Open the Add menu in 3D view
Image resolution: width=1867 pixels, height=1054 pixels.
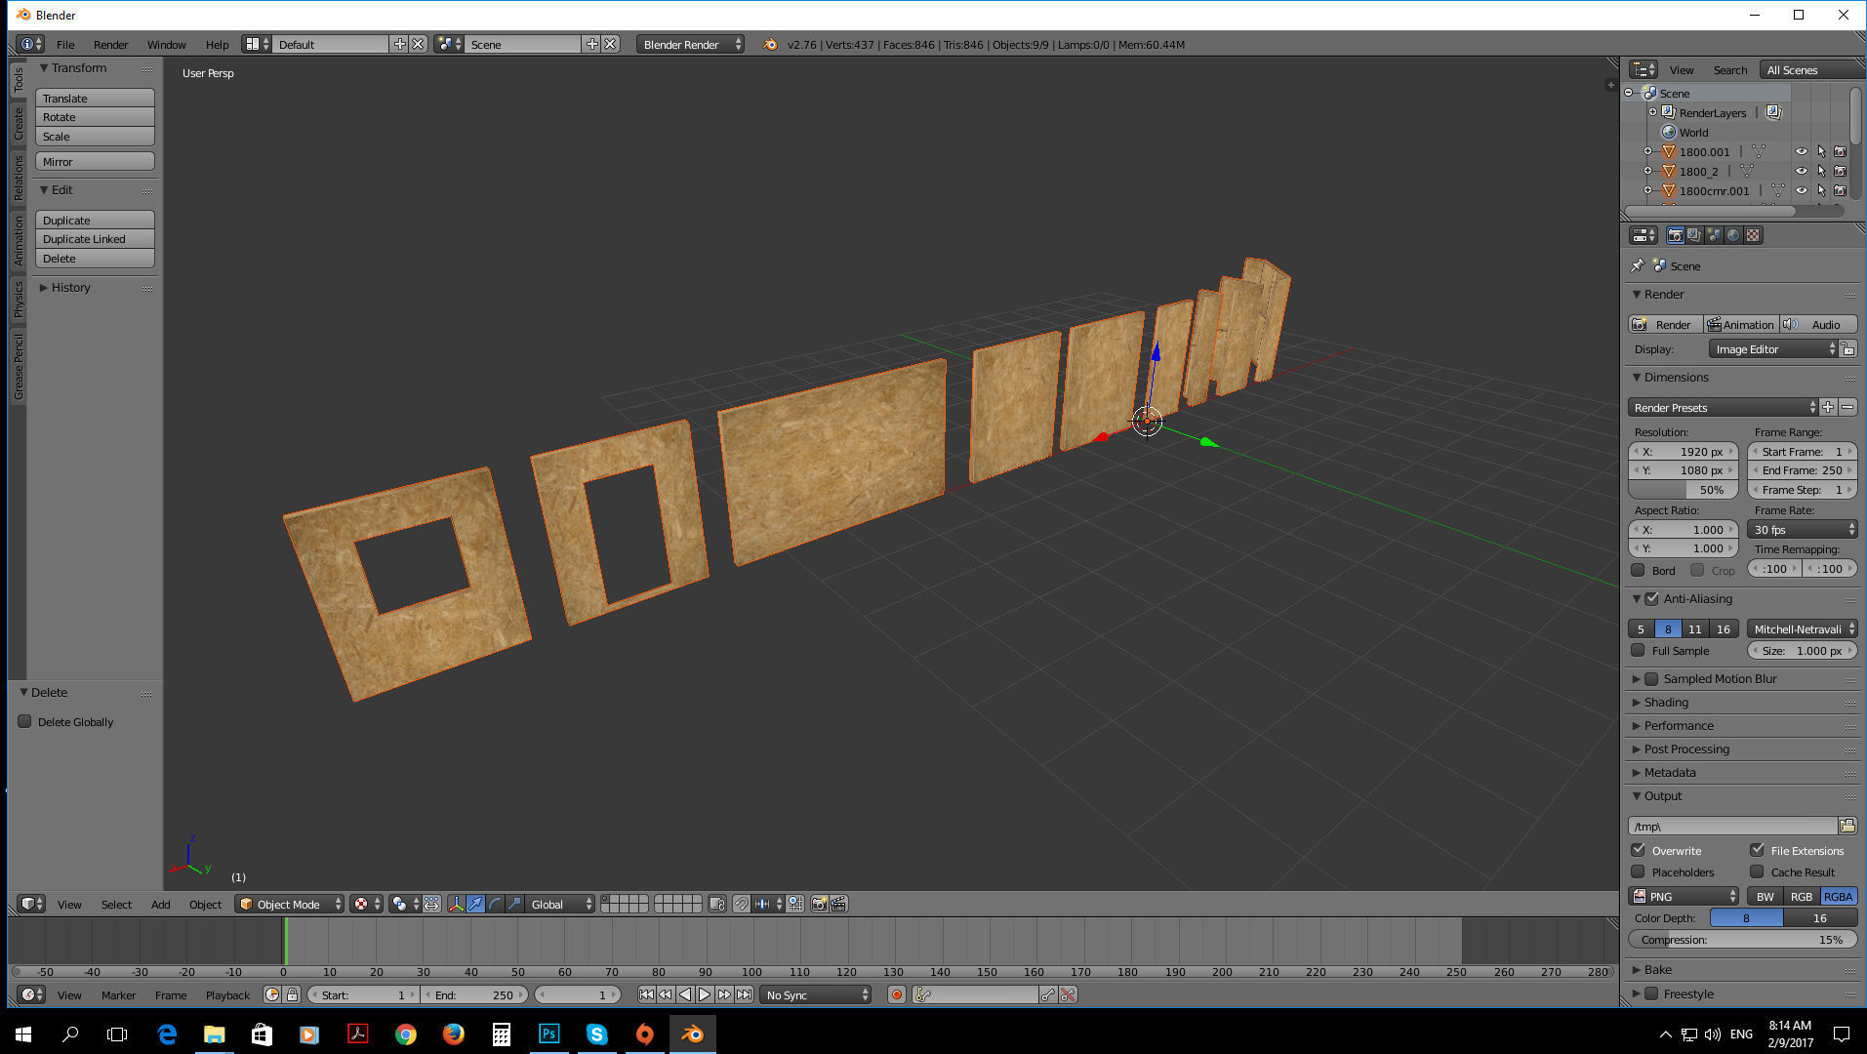(160, 905)
